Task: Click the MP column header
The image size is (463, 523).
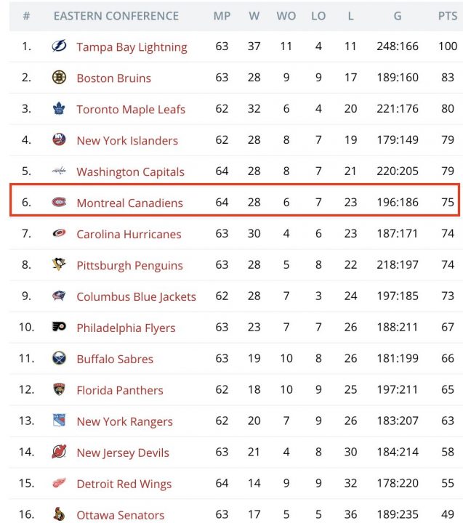Action: click(222, 16)
